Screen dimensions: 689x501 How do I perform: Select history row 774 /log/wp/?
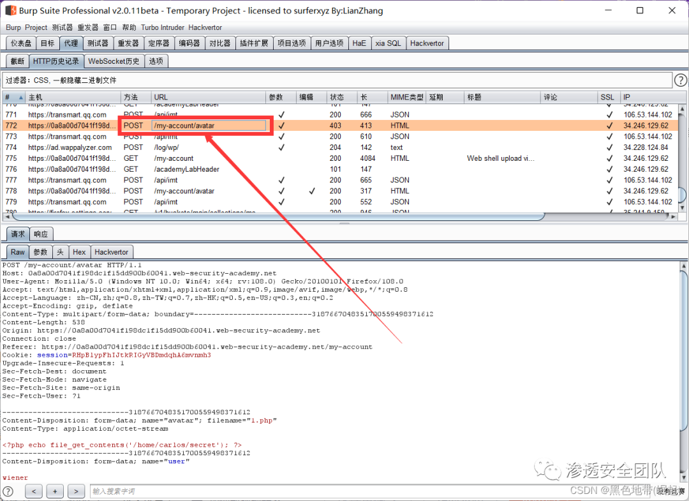[340, 147]
